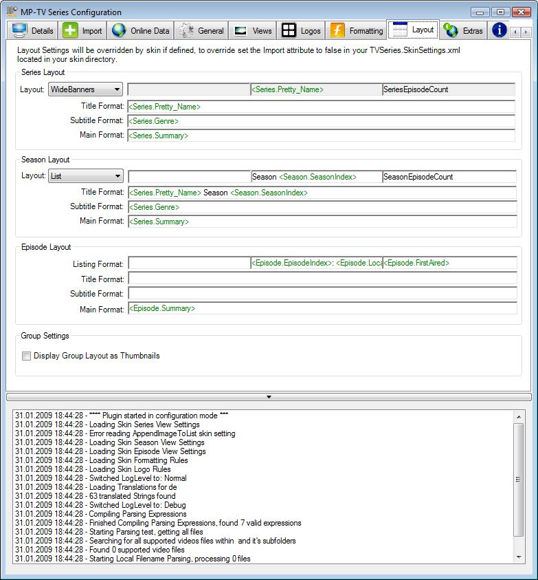538x580 pixels.
Task: Click the Episode Main Format summary field
Action: click(x=321, y=309)
